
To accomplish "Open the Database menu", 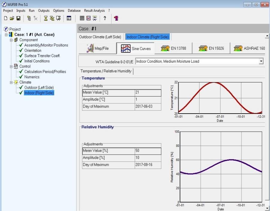I will click(74, 10).
